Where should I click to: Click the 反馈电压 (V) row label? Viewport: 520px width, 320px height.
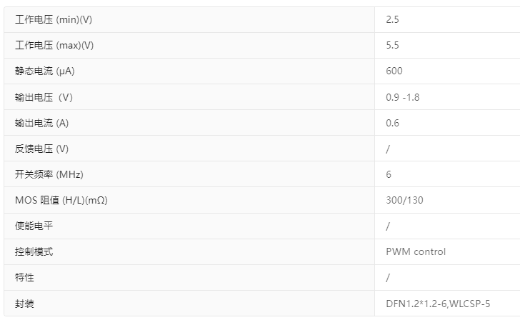(x=41, y=149)
